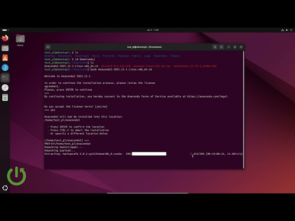Open Activities overview pill in top bar
The height and width of the screenshot is (221, 295).
tap(5, 30)
